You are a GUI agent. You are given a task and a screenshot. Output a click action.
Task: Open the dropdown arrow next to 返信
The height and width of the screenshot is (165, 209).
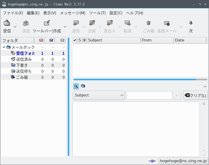point(84,27)
